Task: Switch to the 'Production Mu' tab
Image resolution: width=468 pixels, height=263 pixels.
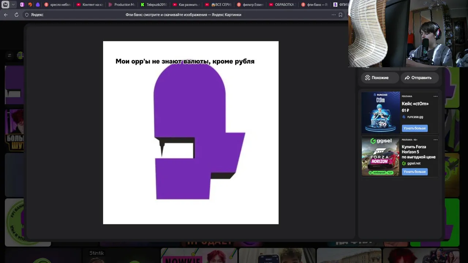Action: click(x=121, y=5)
